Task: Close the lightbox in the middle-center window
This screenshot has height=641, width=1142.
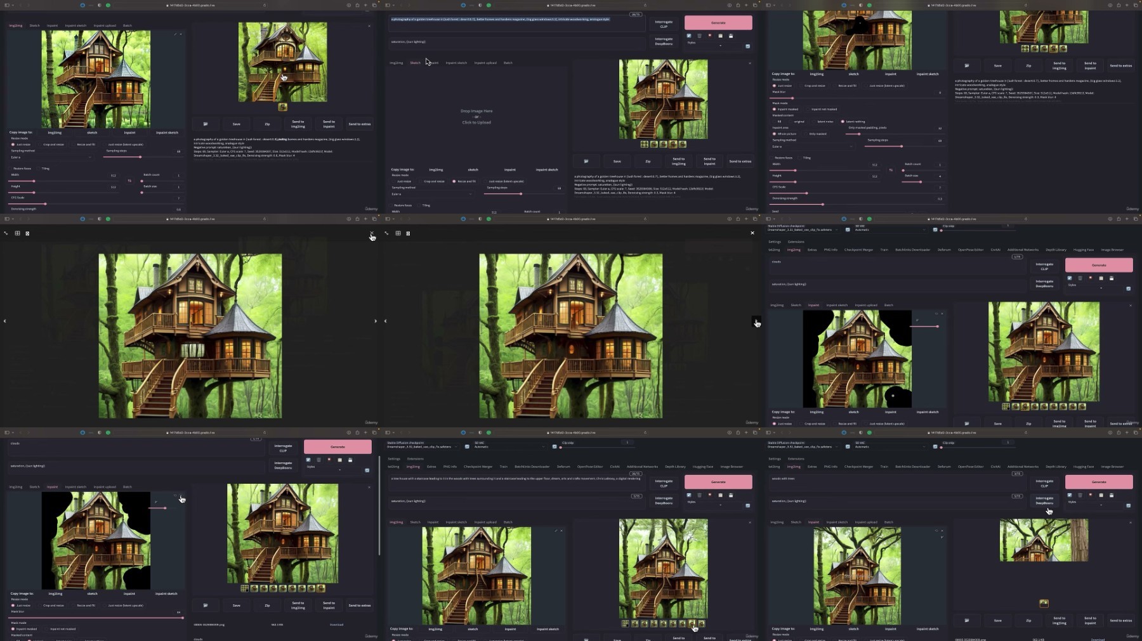Action: tap(752, 233)
